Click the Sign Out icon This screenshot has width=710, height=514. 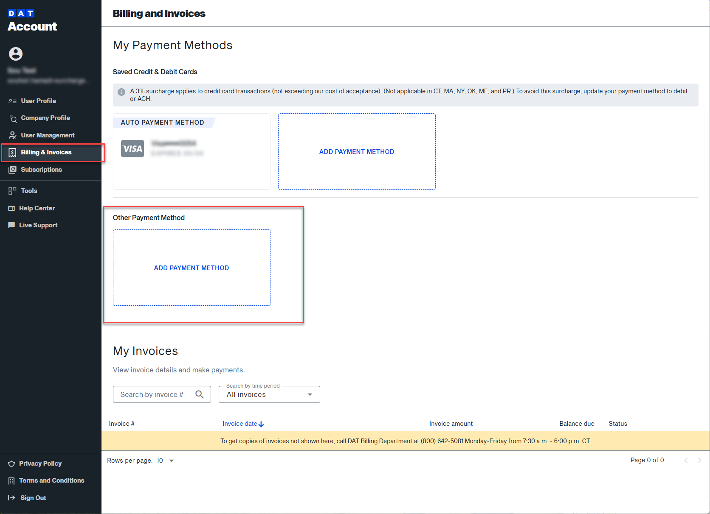point(12,498)
